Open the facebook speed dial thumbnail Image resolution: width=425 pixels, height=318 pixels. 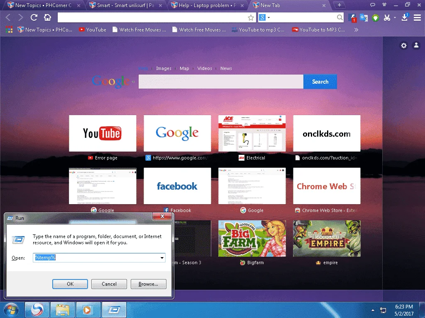coord(177,186)
